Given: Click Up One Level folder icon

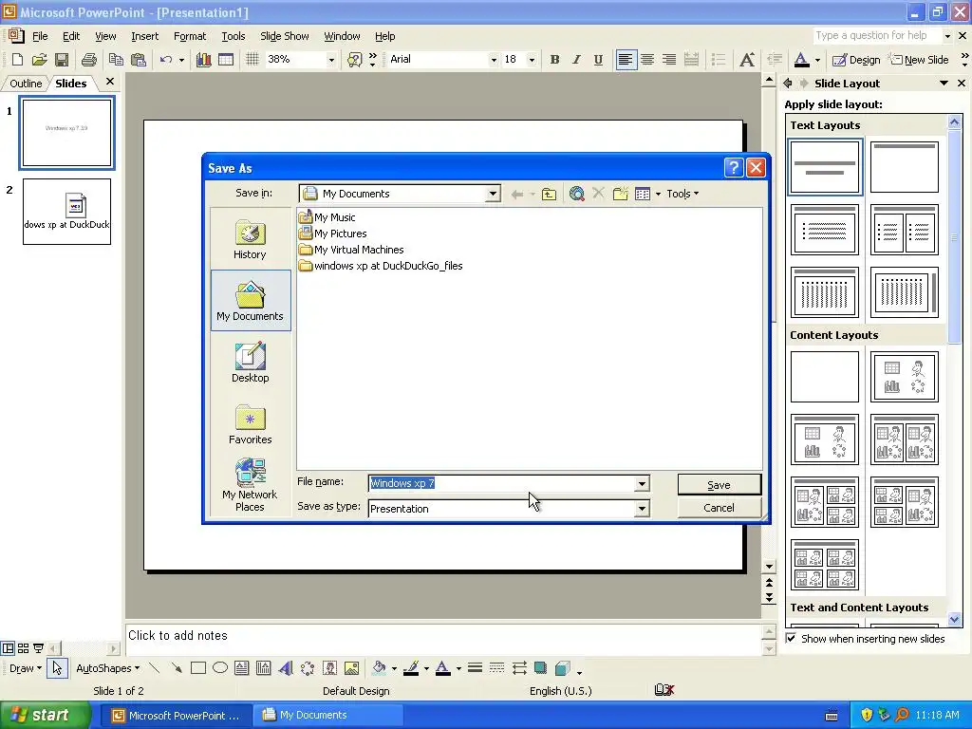Looking at the screenshot, I should coord(549,194).
